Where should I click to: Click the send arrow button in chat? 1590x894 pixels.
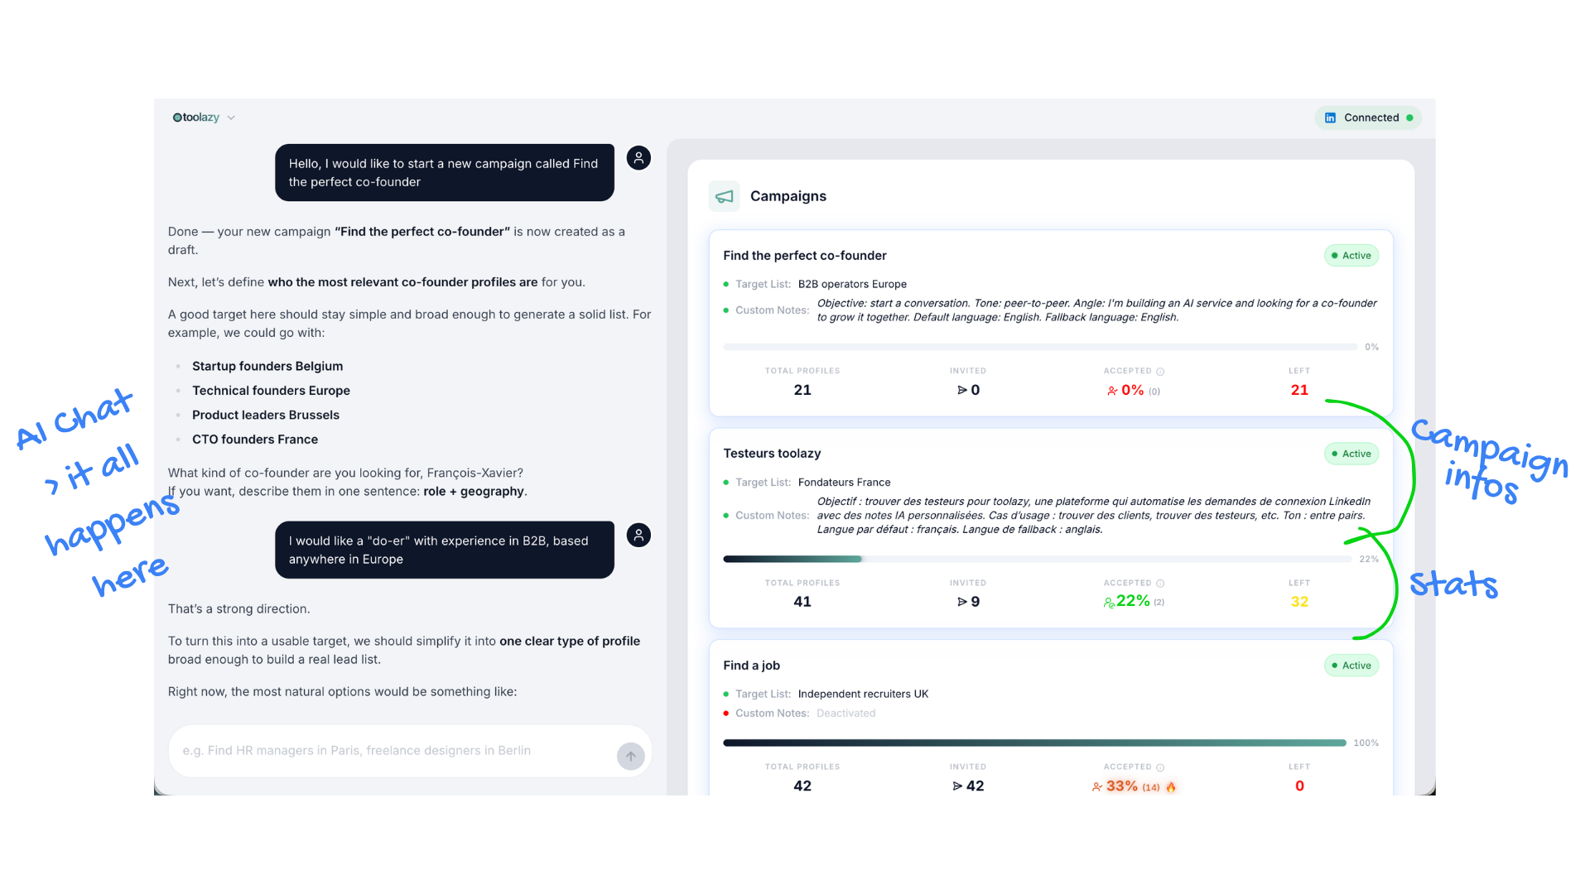(630, 756)
